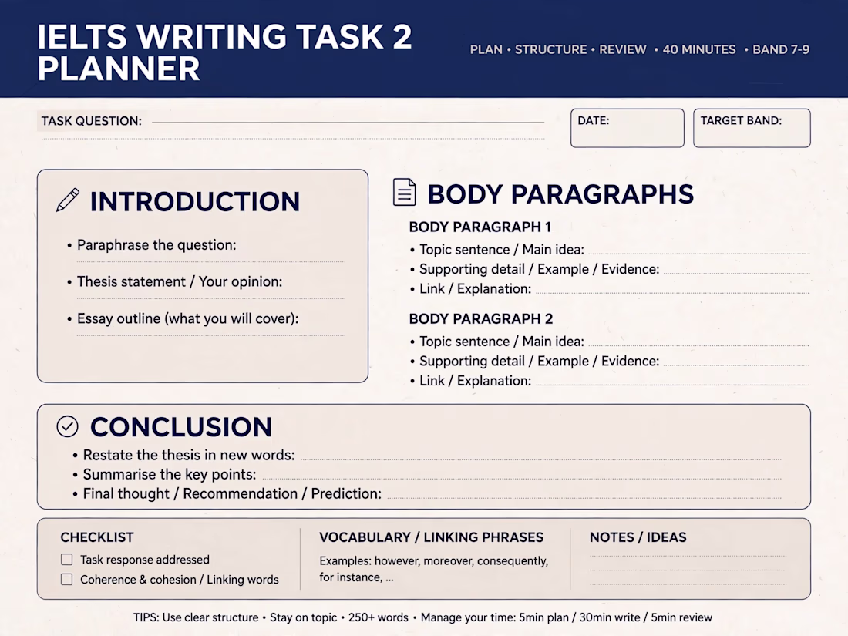
Task: Click the line under Thesis statement / Your opinion
Action: pyautogui.click(x=211, y=298)
